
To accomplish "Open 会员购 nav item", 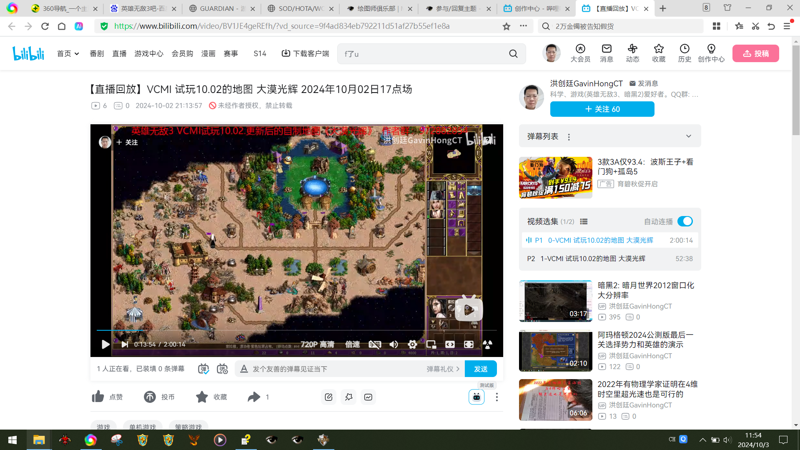I will click(182, 53).
